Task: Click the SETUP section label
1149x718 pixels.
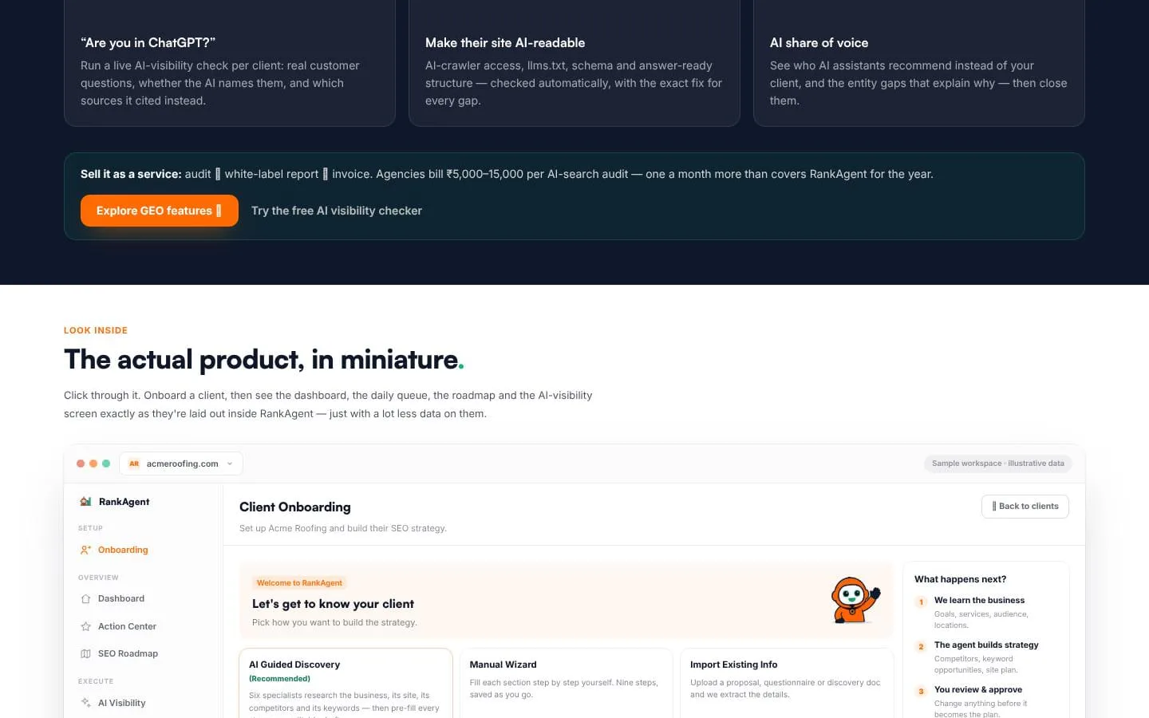Action: coord(90,528)
